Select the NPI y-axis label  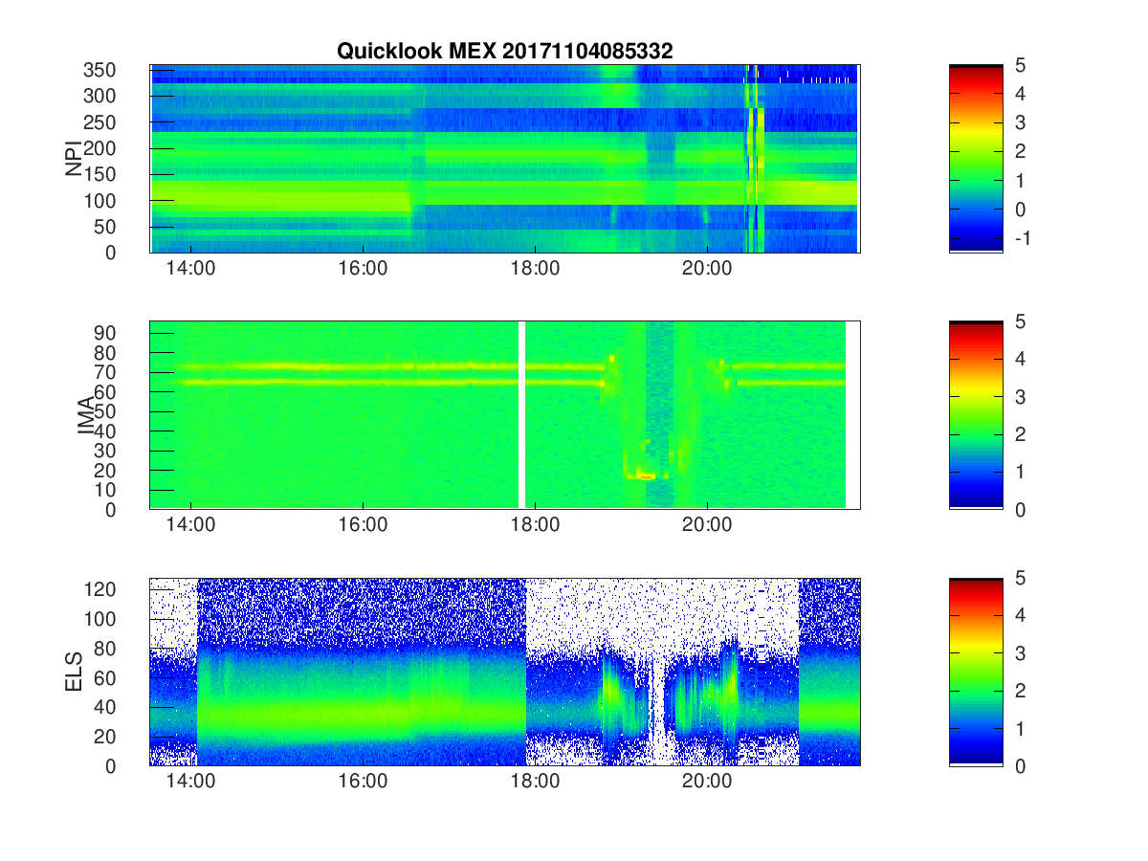pos(74,159)
